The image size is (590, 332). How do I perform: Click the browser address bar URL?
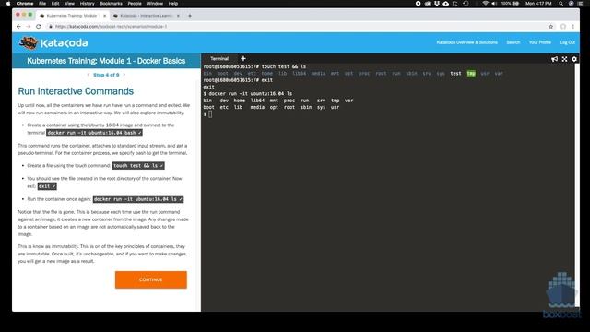coord(111,27)
